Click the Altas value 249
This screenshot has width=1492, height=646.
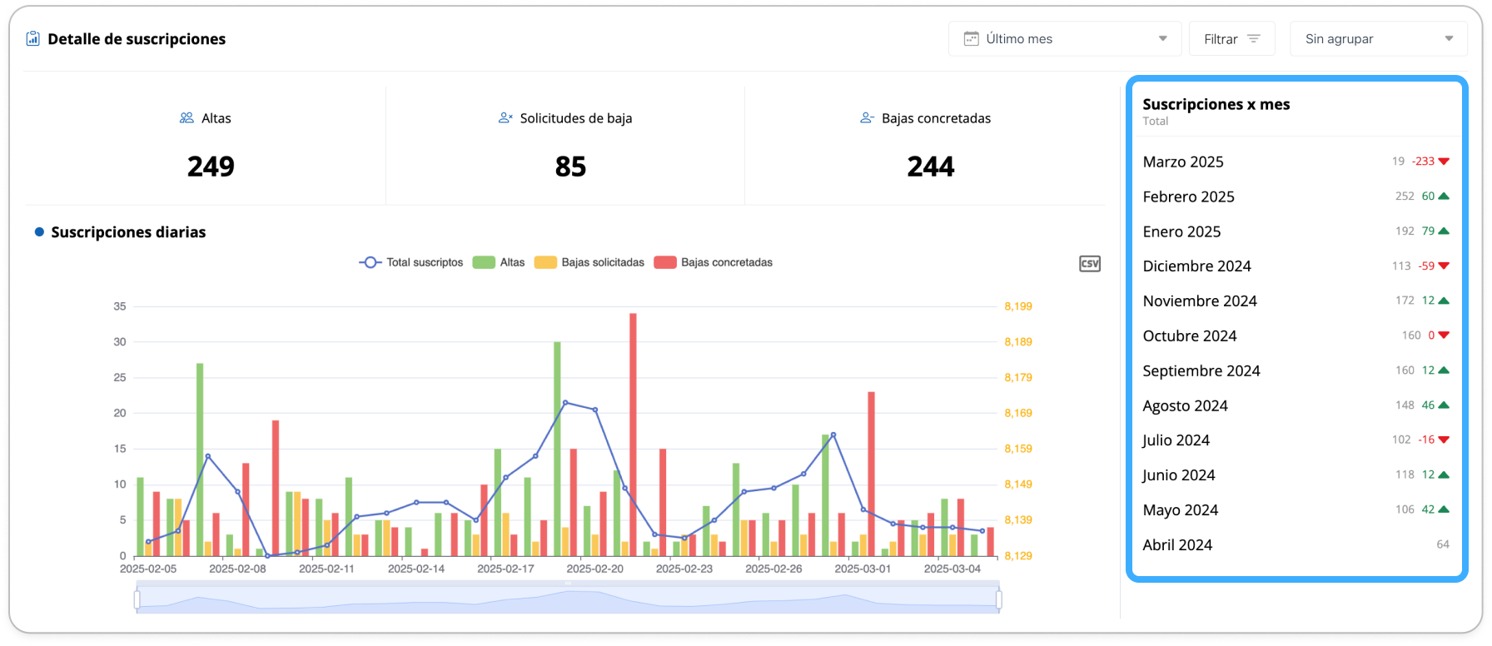pos(211,166)
